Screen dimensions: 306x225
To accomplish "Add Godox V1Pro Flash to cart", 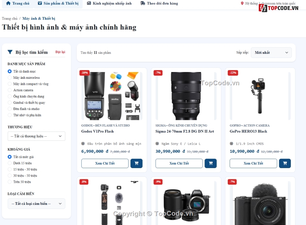I will tap(137, 163).
